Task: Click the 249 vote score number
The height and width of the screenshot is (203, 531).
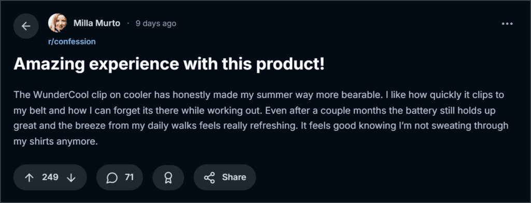Action: pyautogui.click(x=50, y=177)
